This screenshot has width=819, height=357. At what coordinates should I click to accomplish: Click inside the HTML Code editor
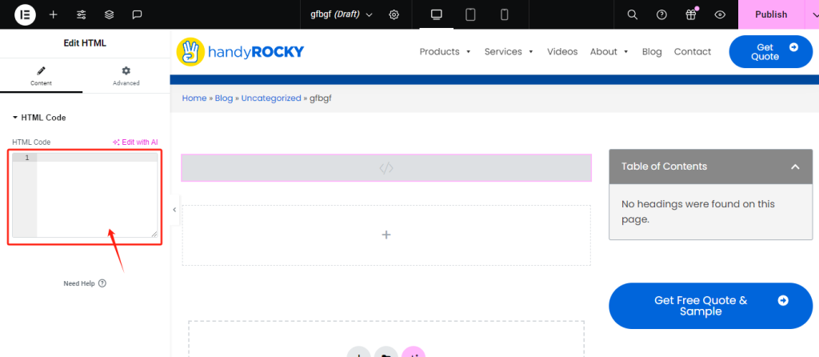pyautogui.click(x=85, y=195)
